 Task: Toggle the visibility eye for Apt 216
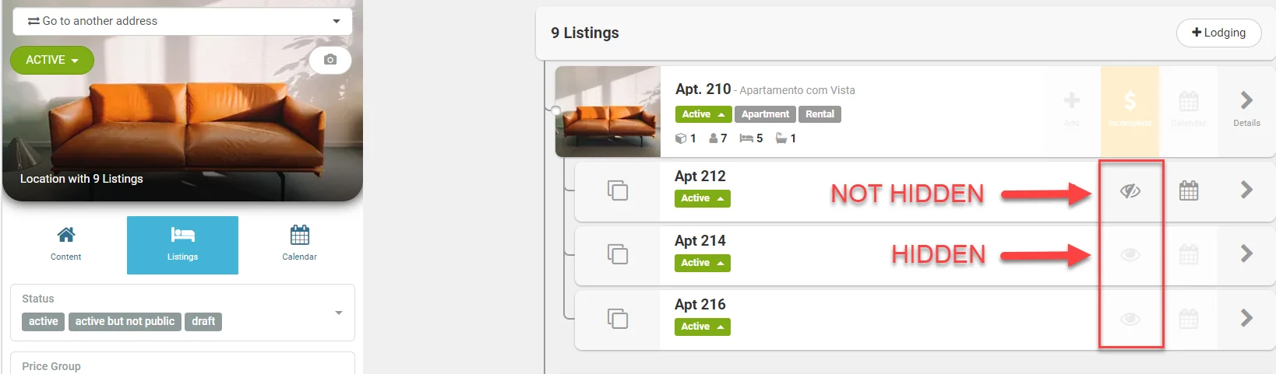pos(1130,318)
